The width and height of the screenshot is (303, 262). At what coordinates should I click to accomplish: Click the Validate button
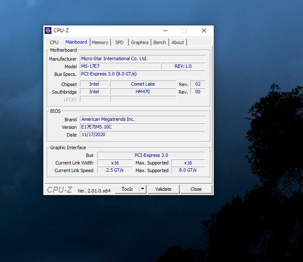tap(163, 189)
